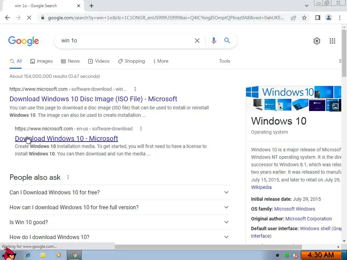Open the file explorer taskbar icon
This screenshot has width=347, height=260.
pos(43,255)
